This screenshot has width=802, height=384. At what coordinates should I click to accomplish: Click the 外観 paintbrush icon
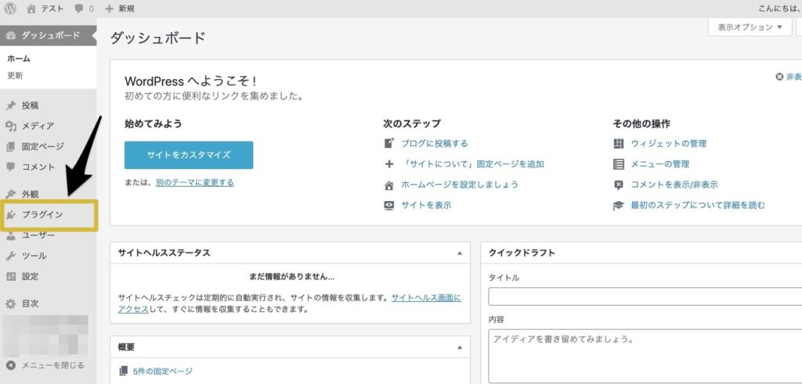click(x=11, y=194)
